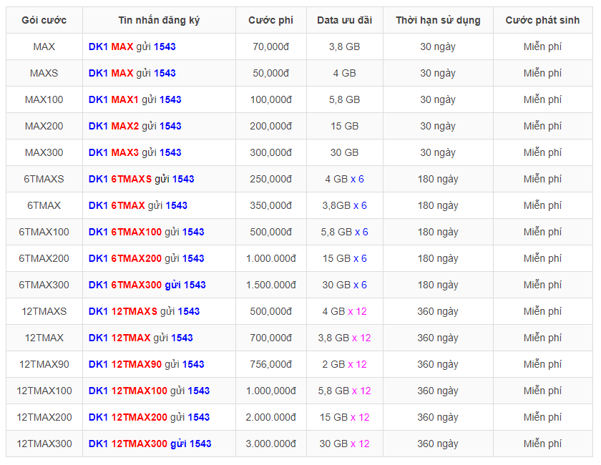Viewport: 601px width, 465px height.
Task: Click the '15 GB x 6' data cell
Action: point(345,258)
